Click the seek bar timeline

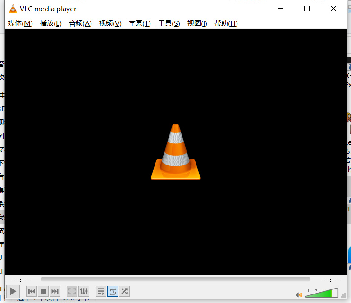pyautogui.click(x=176, y=280)
